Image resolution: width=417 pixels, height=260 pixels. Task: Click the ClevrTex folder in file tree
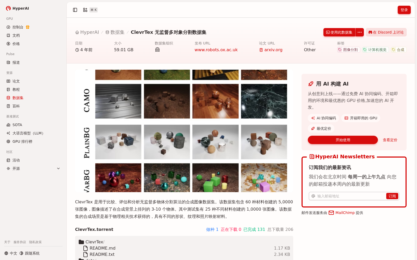pos(91,242)
